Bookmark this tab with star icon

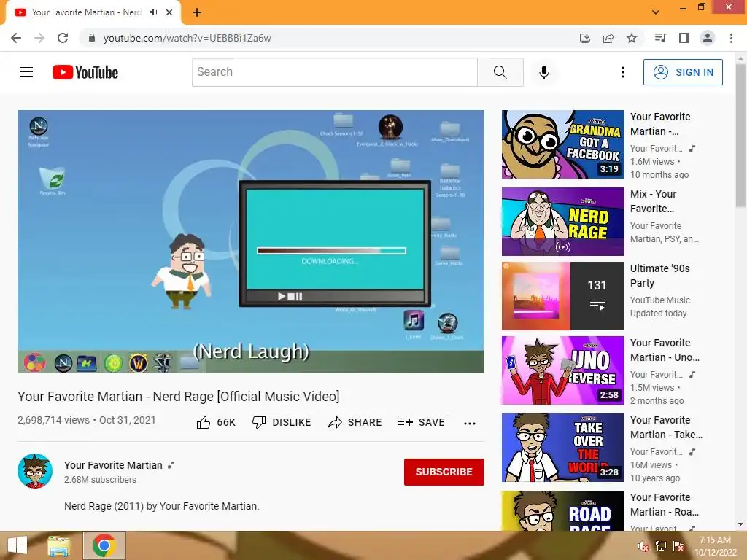coord(632,38)
